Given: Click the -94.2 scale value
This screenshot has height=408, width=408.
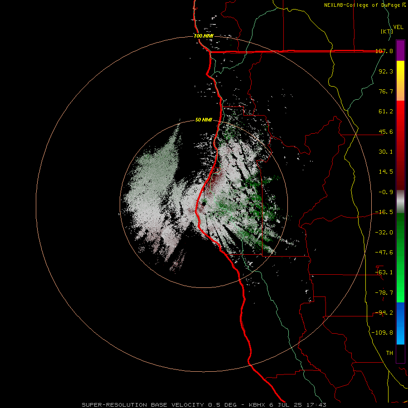Looking at the screenshot, I should (x=384, y=313).
